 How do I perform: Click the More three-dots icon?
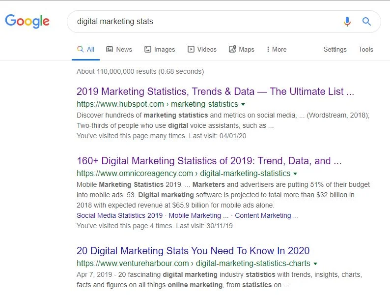(268, 49)
